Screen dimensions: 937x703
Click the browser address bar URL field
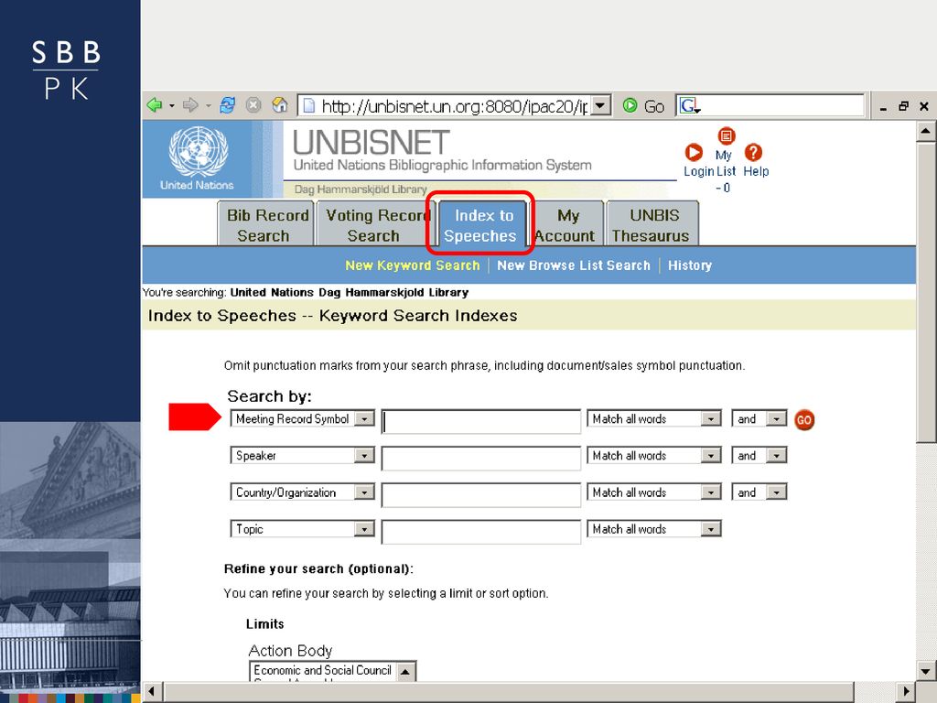454,106
